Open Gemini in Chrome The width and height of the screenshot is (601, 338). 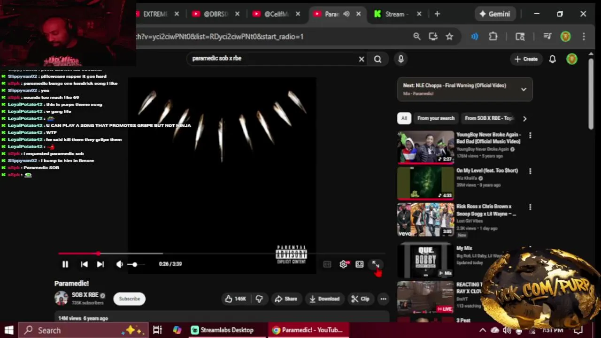(494, 14)
